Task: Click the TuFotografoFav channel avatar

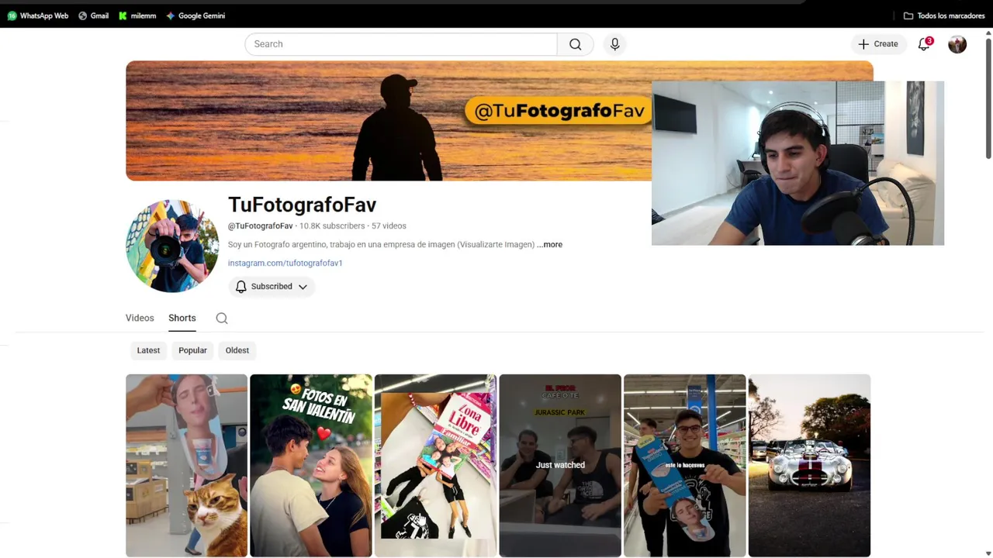Action: coord(172,246)
